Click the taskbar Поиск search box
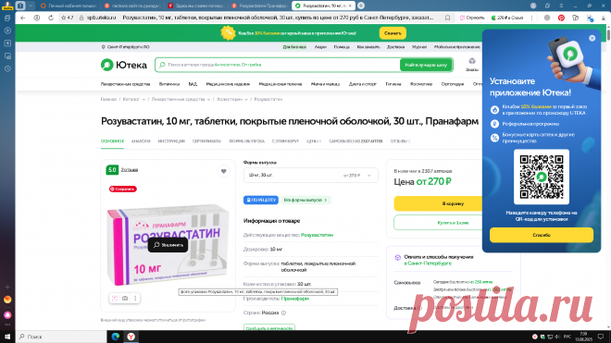The width and height of the screenshot is (611, 343). click(x=61, y=337)
